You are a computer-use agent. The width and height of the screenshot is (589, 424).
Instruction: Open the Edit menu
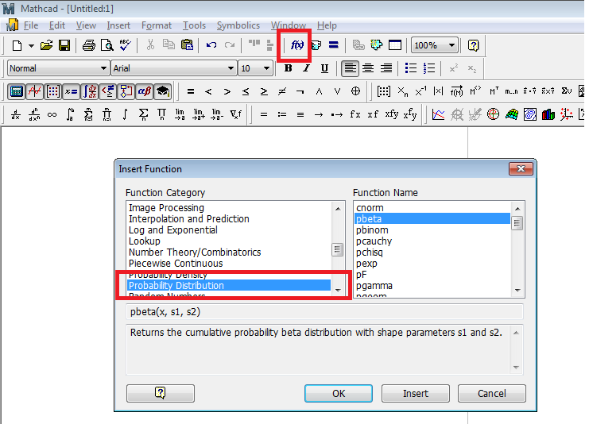[57, 25]
